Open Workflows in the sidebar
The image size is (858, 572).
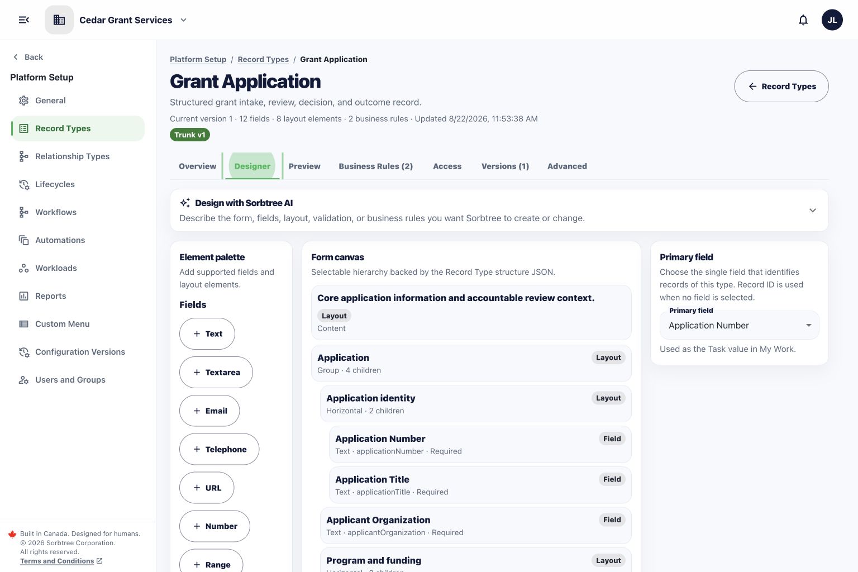[x=78, y=212]
